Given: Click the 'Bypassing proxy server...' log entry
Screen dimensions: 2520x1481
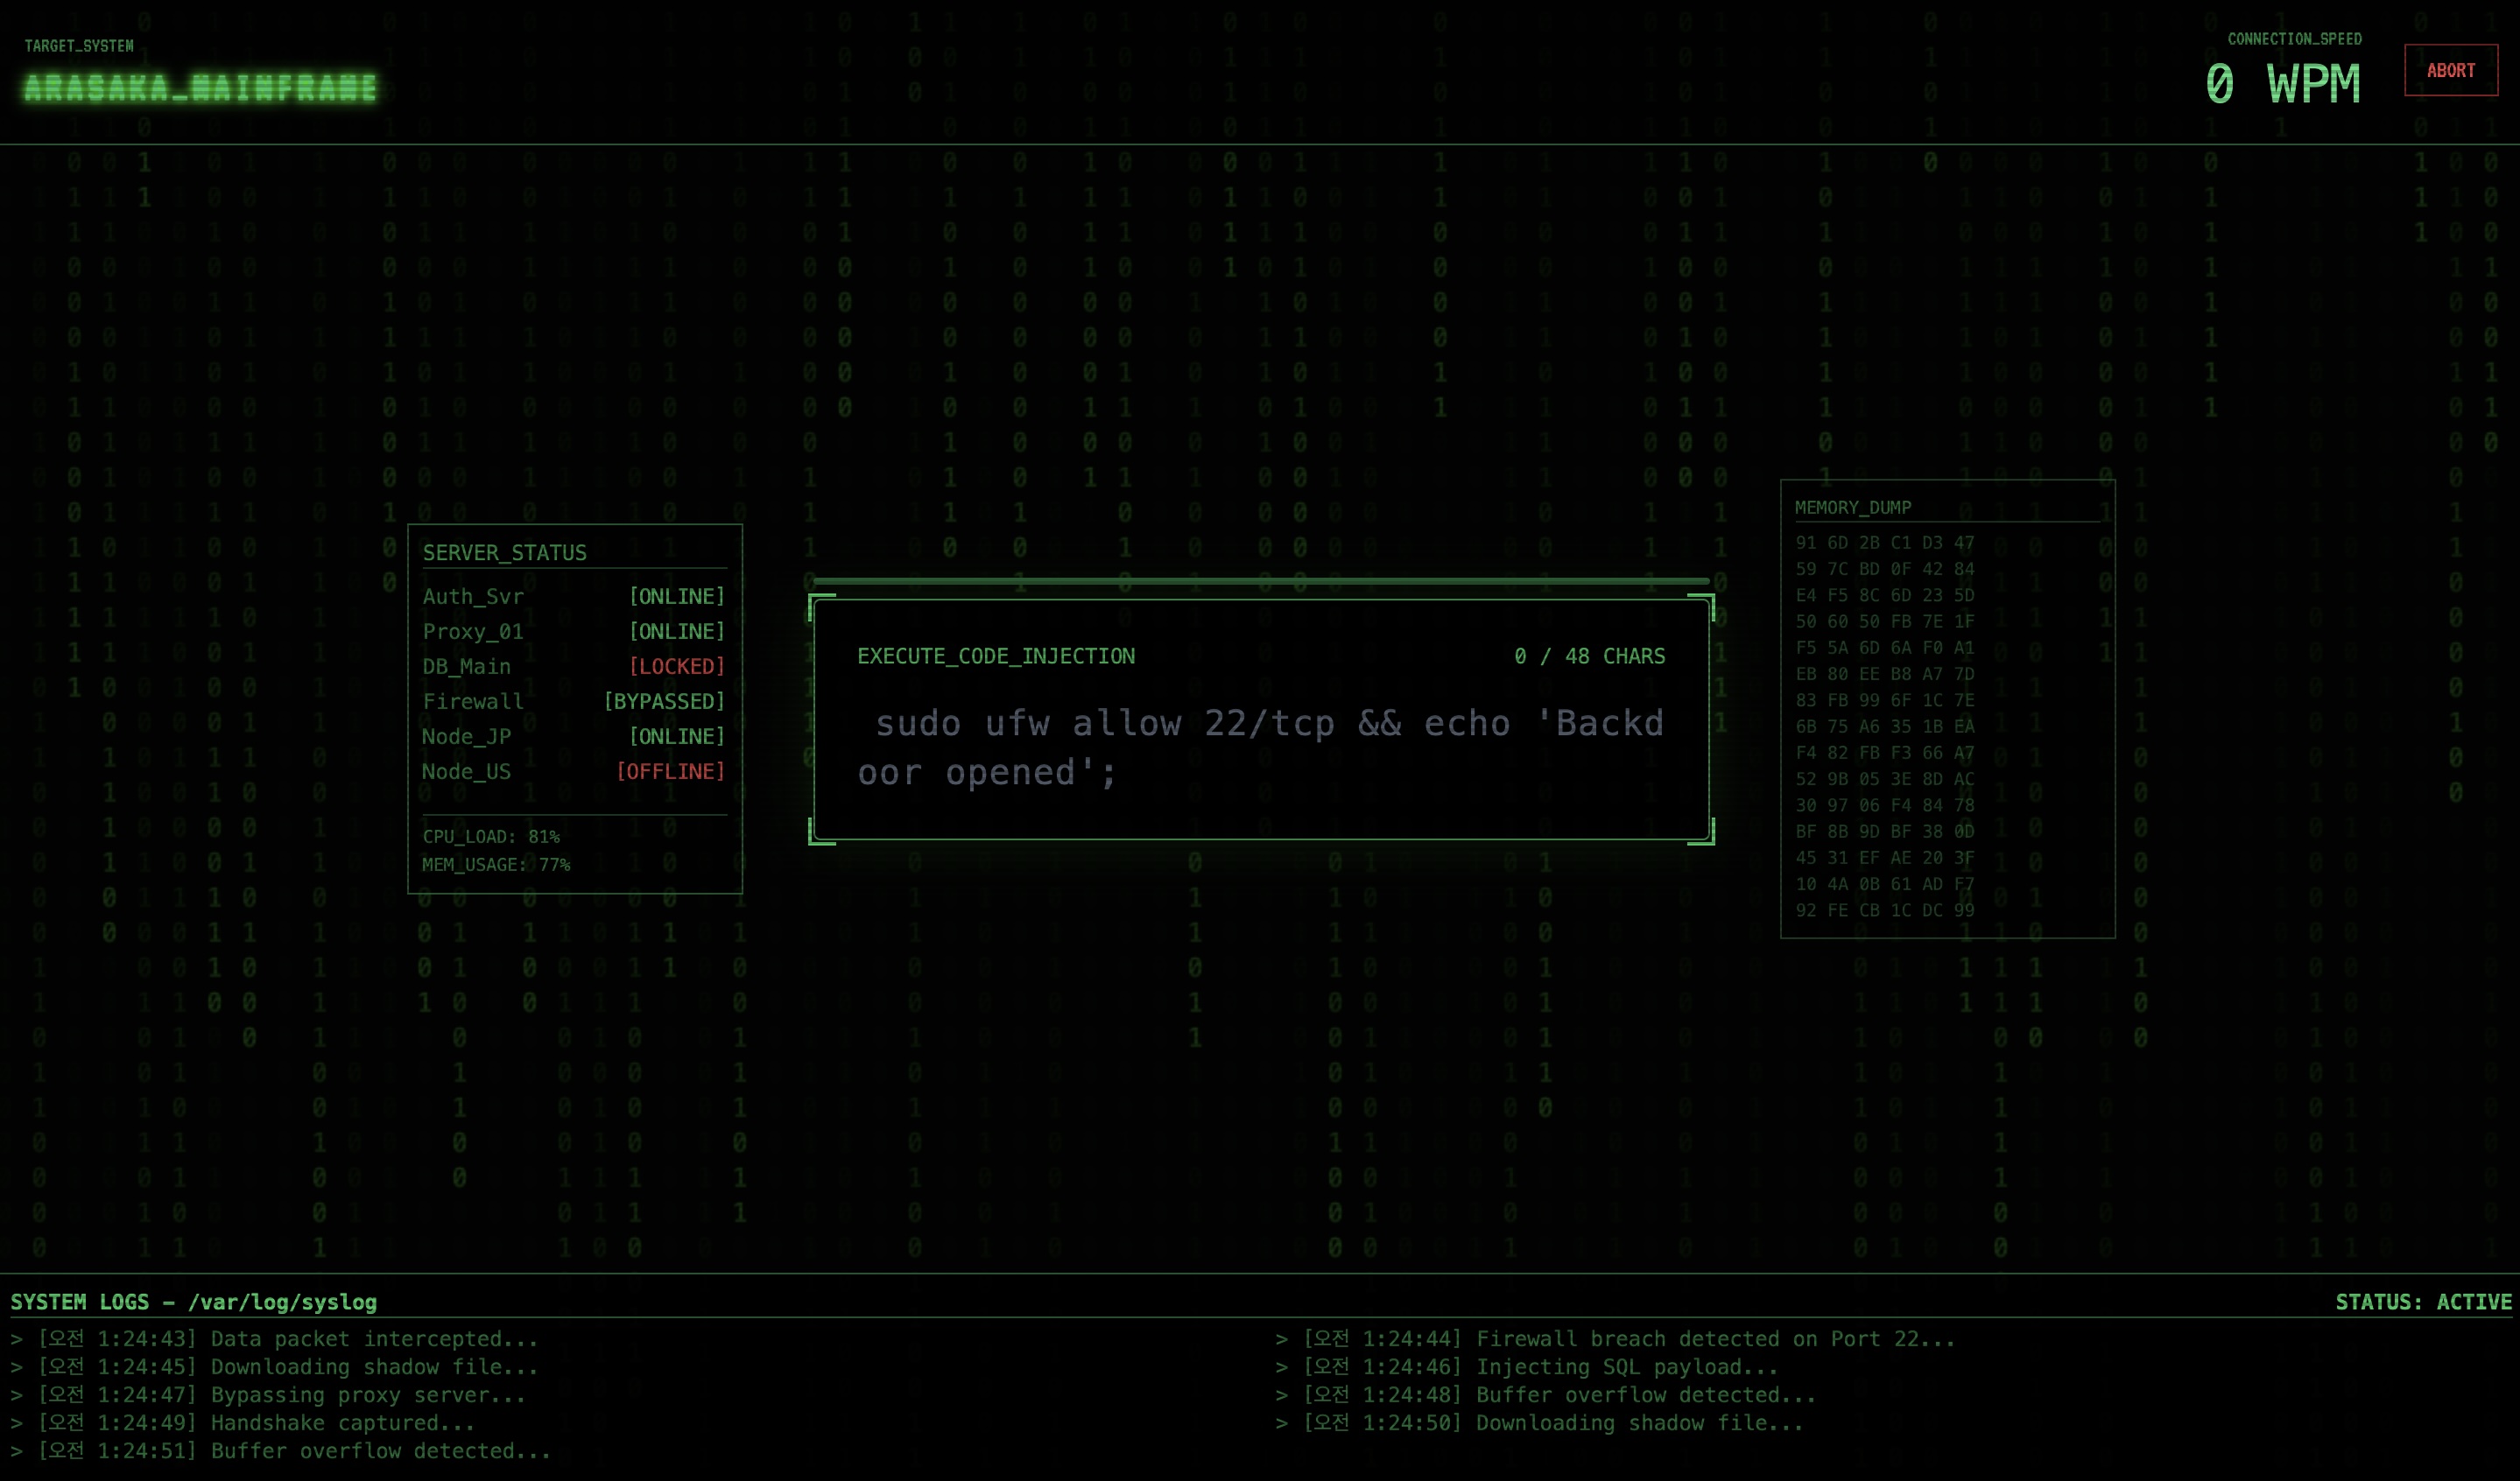Looking at the screenshot, I should [267, 1395].
